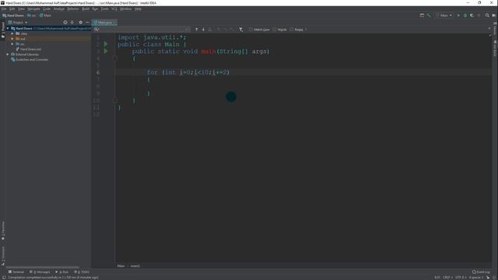Click fold end marker at line 10
This screenshot has width=498, height=280.
tap(115, 100)
